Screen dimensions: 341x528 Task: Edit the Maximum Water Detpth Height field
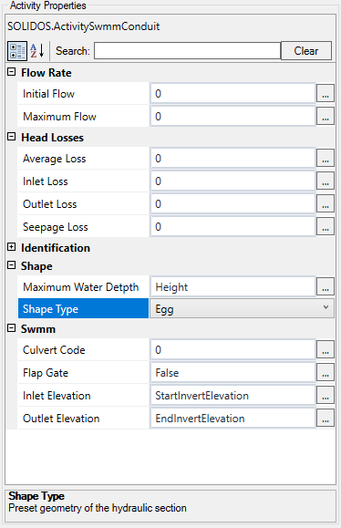tap(232, 286)
